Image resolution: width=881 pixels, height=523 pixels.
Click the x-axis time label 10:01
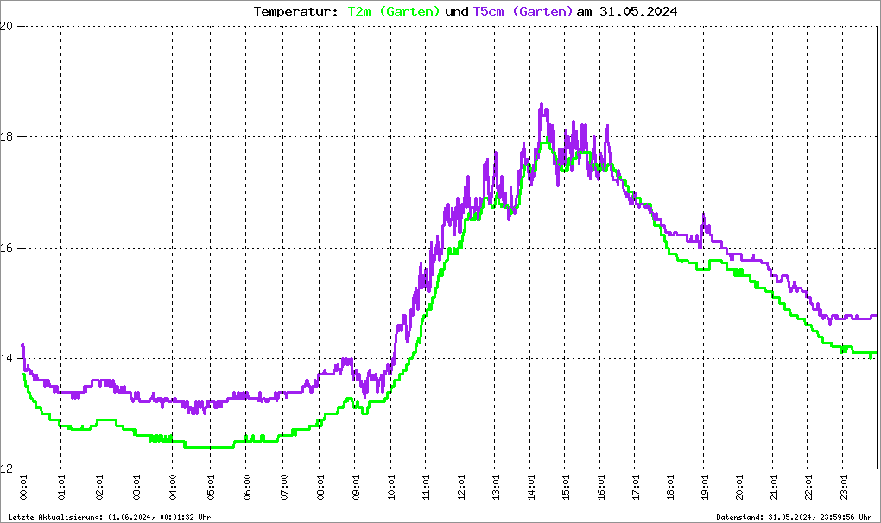pyautogui.click(x=391, y=487)
